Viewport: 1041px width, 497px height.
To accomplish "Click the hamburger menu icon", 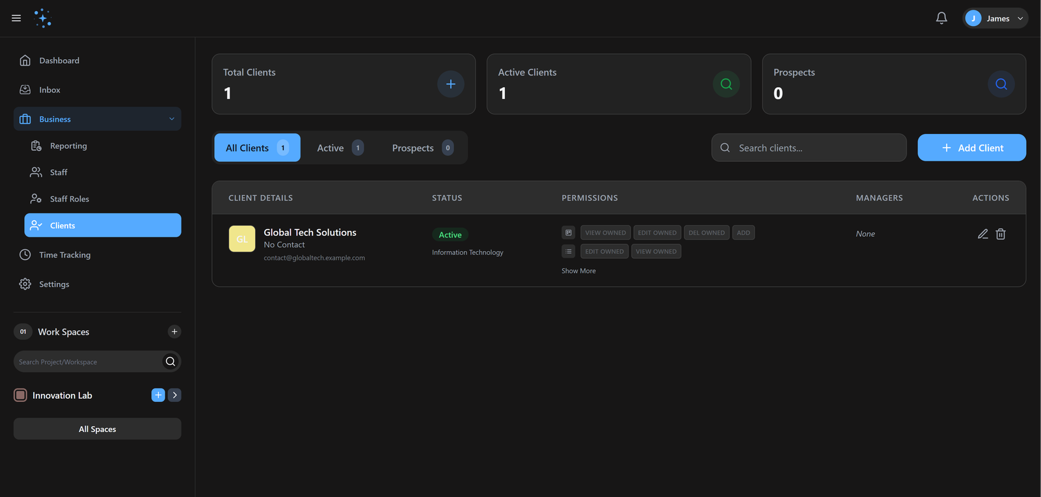I will (16, 18).
